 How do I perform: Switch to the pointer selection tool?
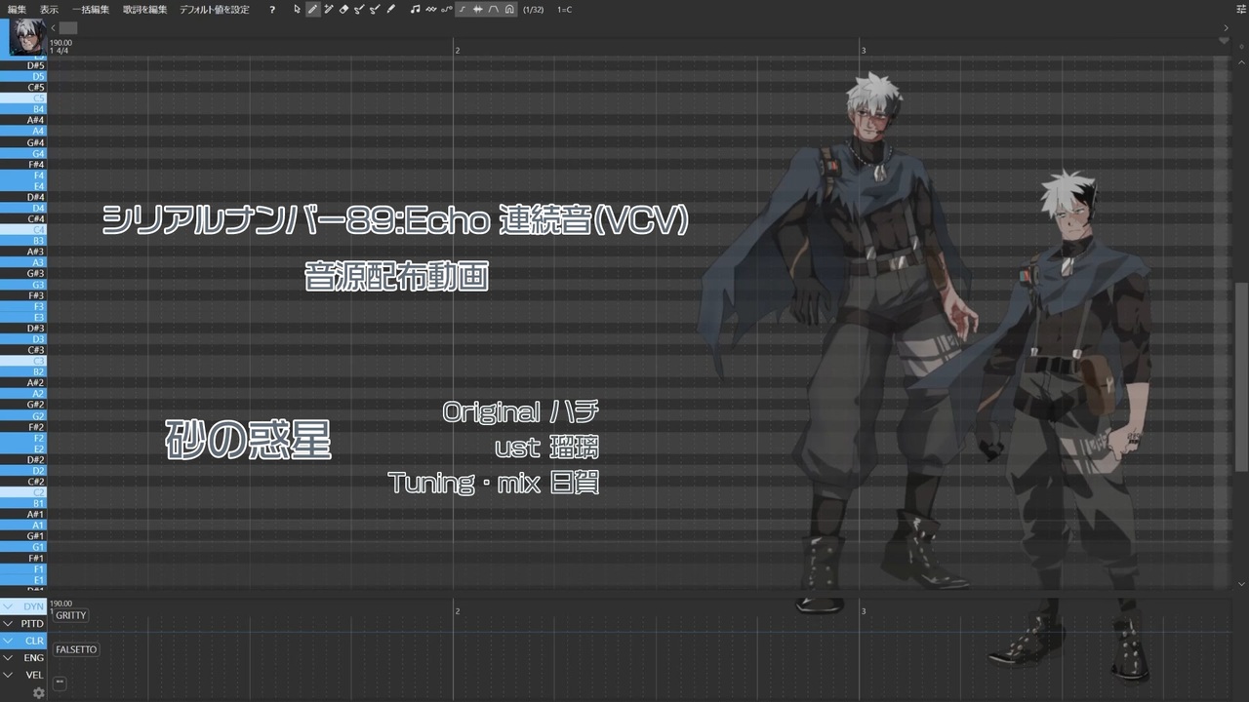point(296,9)
